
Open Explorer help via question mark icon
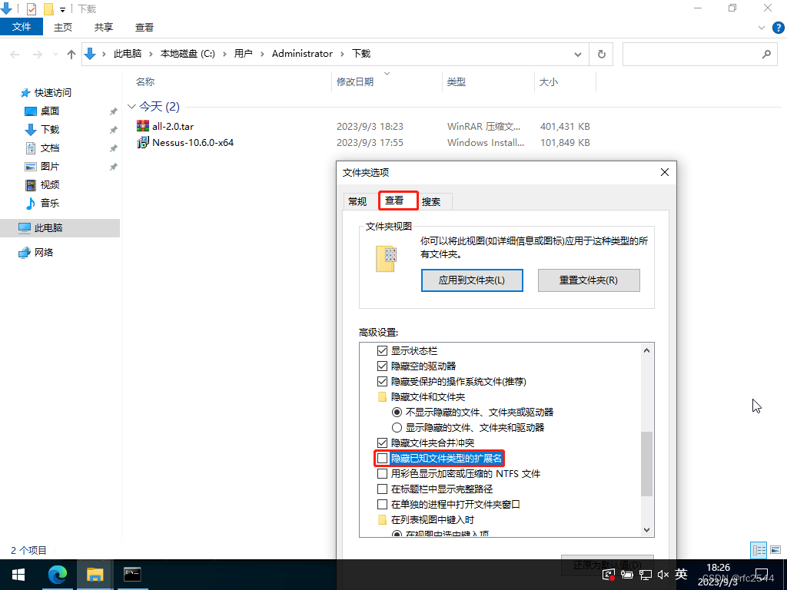point(778,28)
